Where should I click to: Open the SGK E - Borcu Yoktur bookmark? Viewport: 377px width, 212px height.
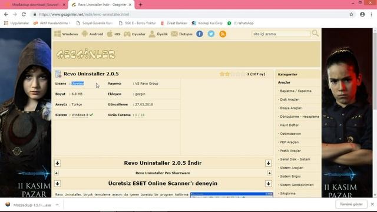coord(137,23)
